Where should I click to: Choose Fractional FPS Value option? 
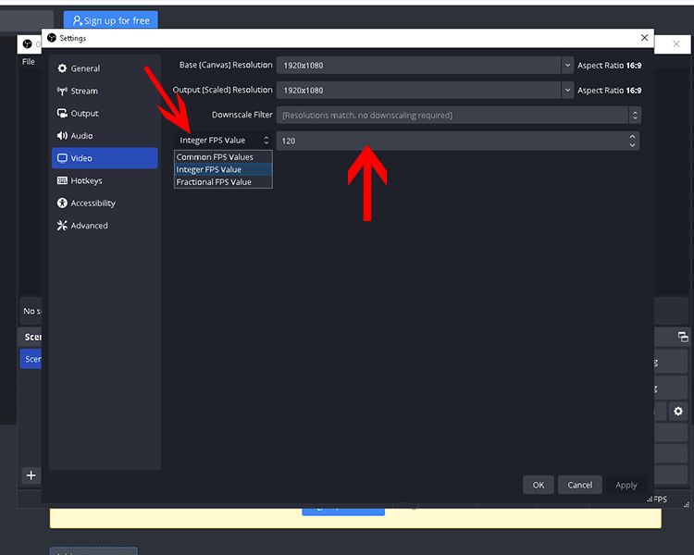coord(224,182)
